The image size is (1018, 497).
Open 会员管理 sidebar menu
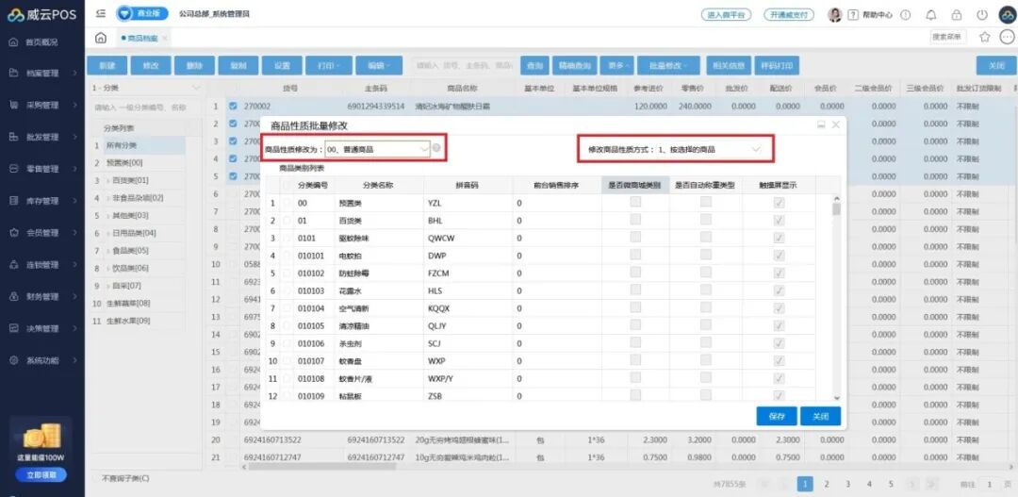(42, 233)
